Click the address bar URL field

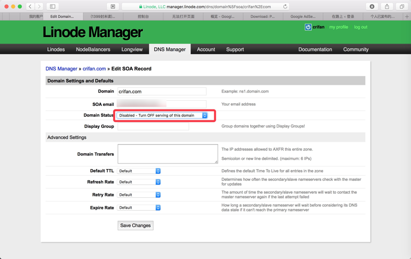205,7
